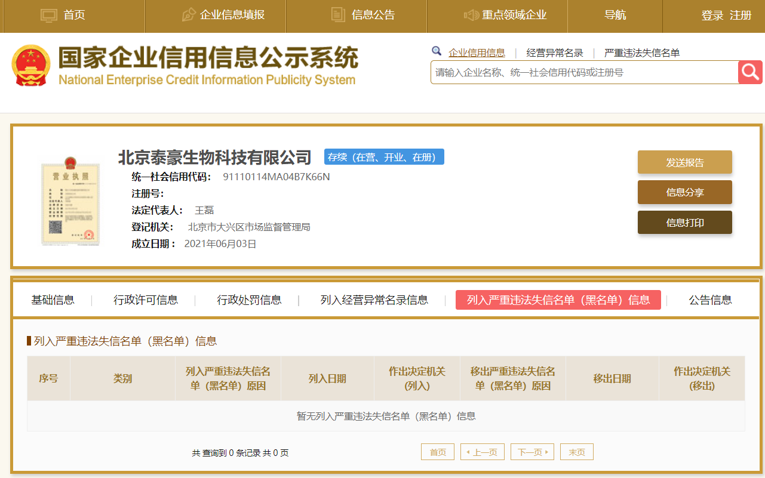
Task: Click the pen icon beside 企业信息填报
Action: pos(189,16)
